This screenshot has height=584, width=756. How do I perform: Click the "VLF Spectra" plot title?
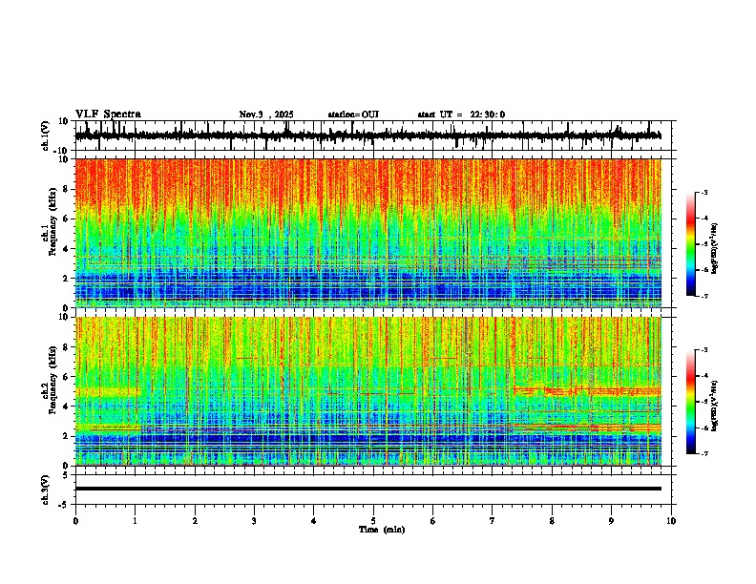click(108, 115)
